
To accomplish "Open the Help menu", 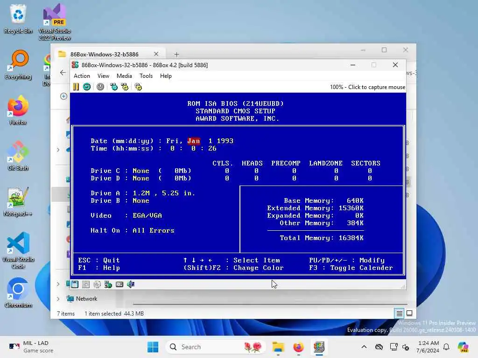I will [166, 76].
